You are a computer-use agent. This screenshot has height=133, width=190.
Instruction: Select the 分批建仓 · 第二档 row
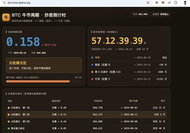(x=86, y=115)
